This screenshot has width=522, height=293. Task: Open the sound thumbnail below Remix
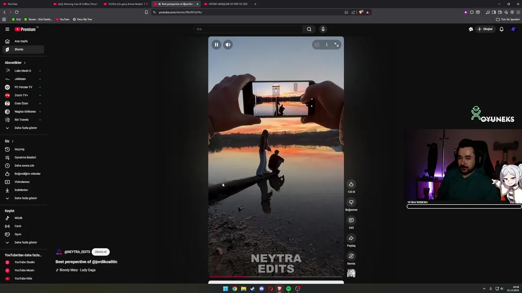pos(351,273)
